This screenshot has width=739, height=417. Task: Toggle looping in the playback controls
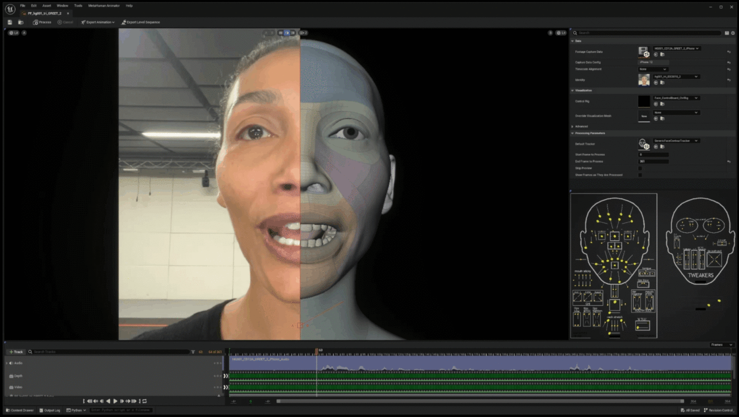tap(145, 401)
